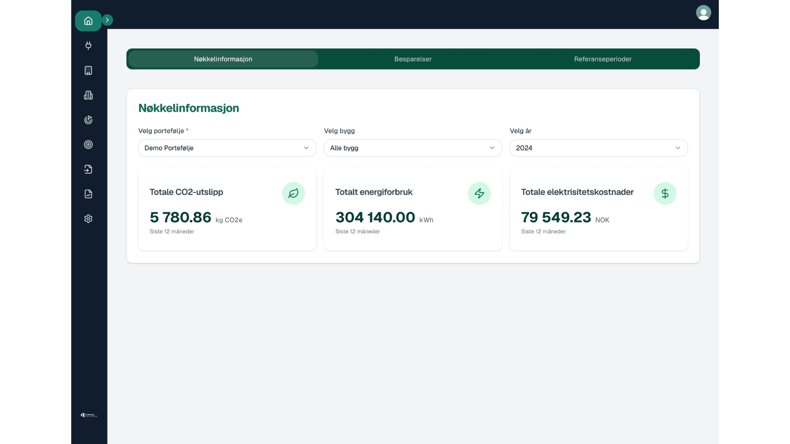The image size is (790, 444).
Task: Click 'Siste 12 måneder' under elektrisitetskostnader
Action: 543,231
